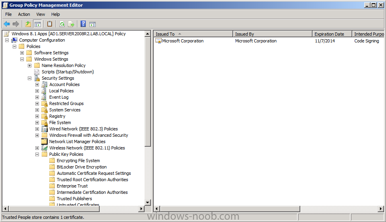Screen dimensions: 386x222
Task: Click the Forward arrow toolbar icon
Action: [x=16, y=24]
